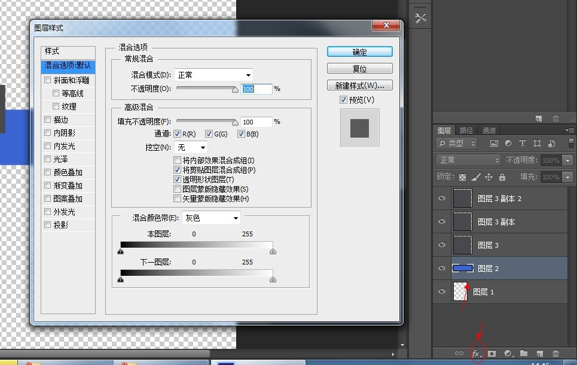The image size is (577, 365).
Task: Tick the 描边 style checkbox
Action: point(47,119)
